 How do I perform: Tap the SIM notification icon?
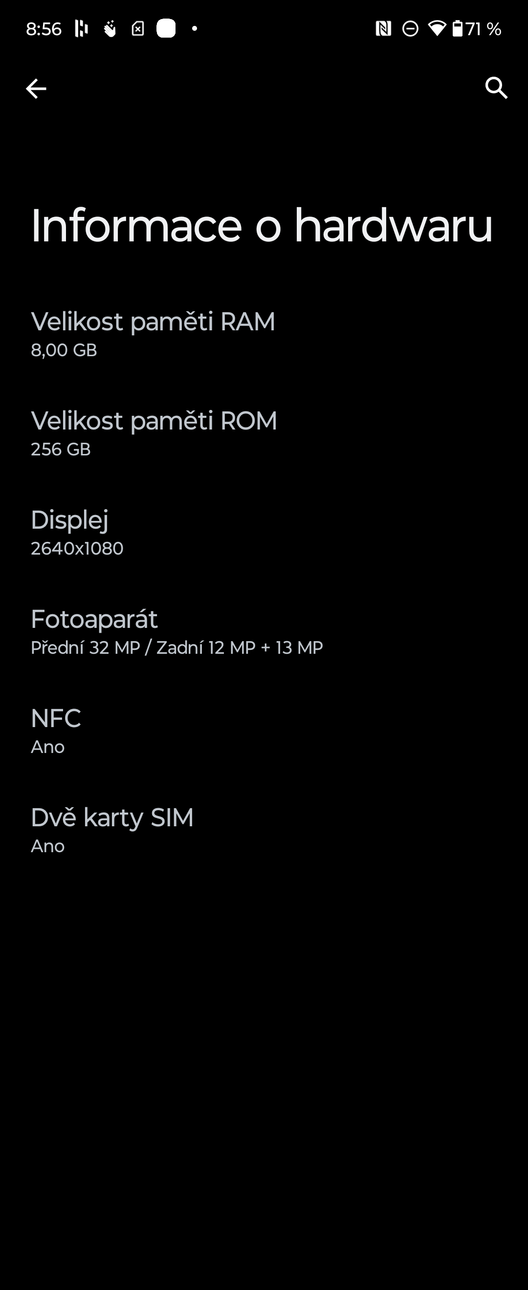(x=138, y=28)
